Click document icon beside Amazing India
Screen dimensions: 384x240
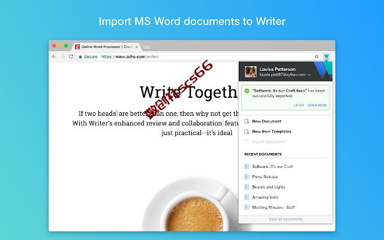click(247, 197)
